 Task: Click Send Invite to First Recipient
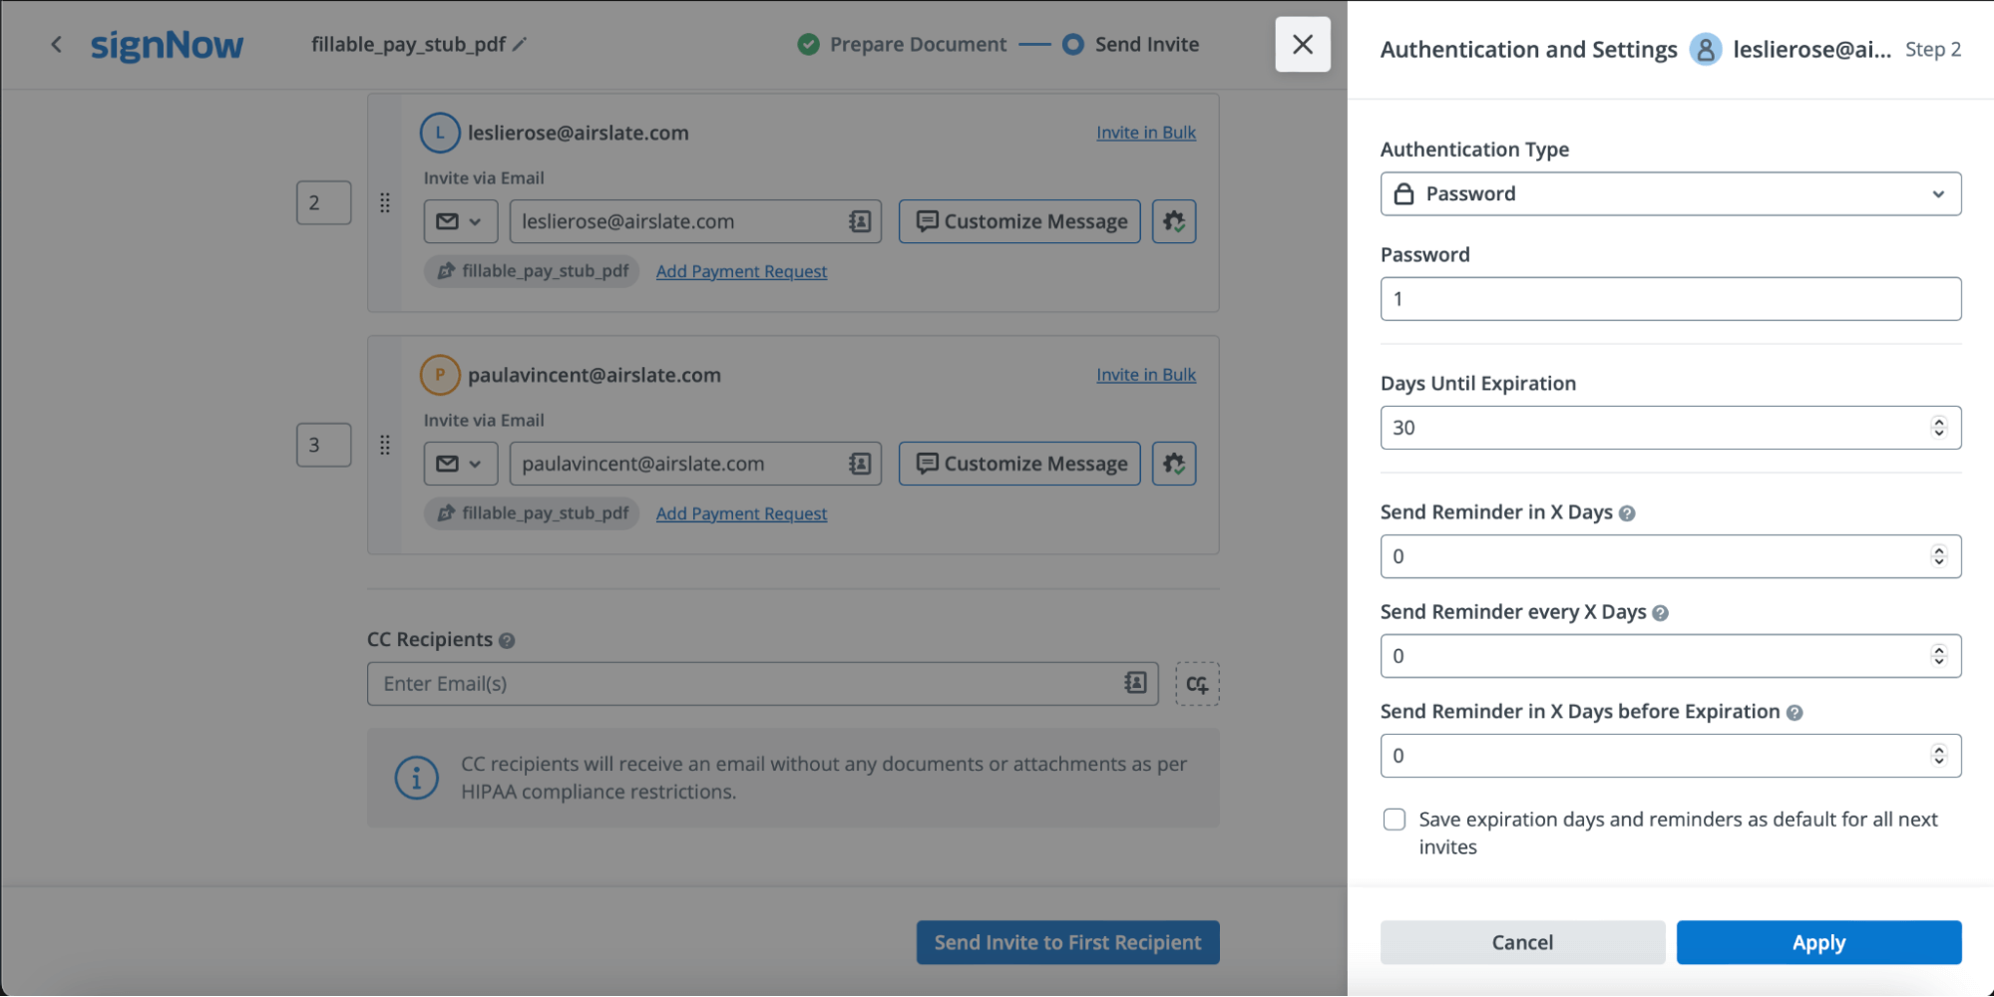click(x=1067, y=941)
